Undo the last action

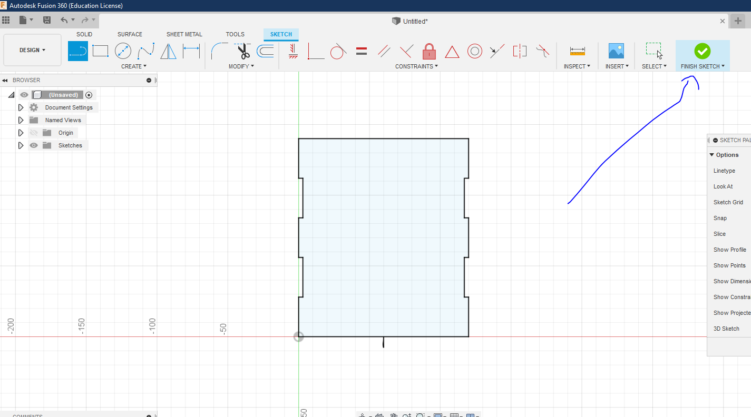pyautogui.click(x=64, y=20)
